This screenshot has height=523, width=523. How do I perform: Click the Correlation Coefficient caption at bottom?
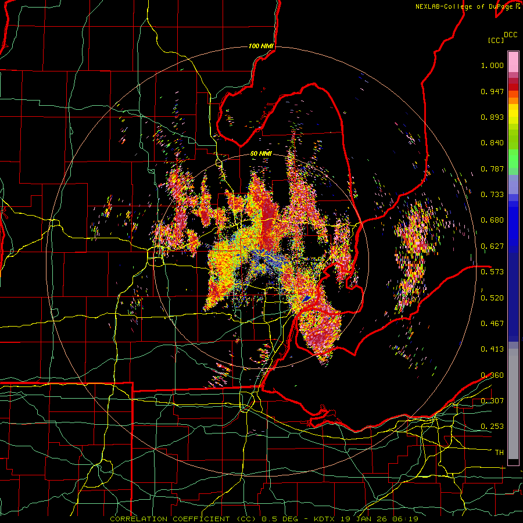tap(264, 519)
